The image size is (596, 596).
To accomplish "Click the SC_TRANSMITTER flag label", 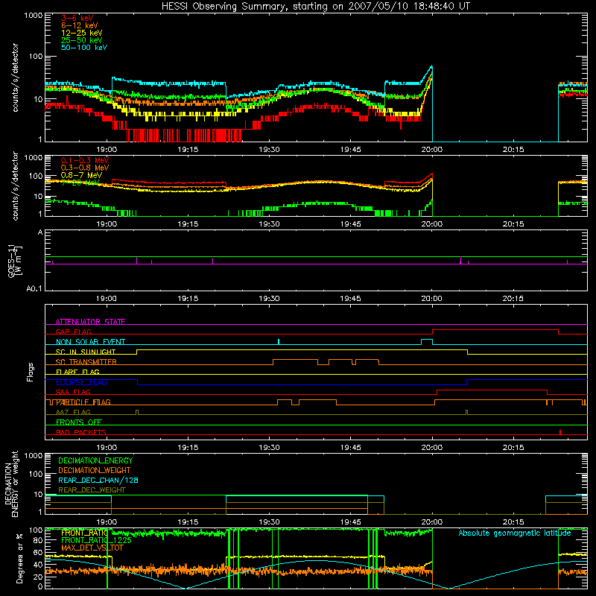I will tap(86, 362).
